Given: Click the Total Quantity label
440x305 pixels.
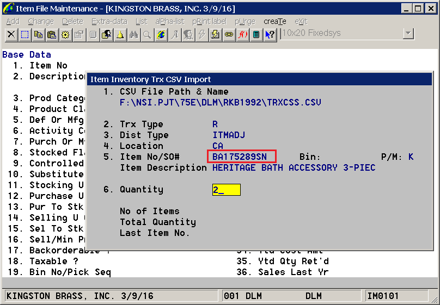Looking at the screenshot, I should point(158,222).
